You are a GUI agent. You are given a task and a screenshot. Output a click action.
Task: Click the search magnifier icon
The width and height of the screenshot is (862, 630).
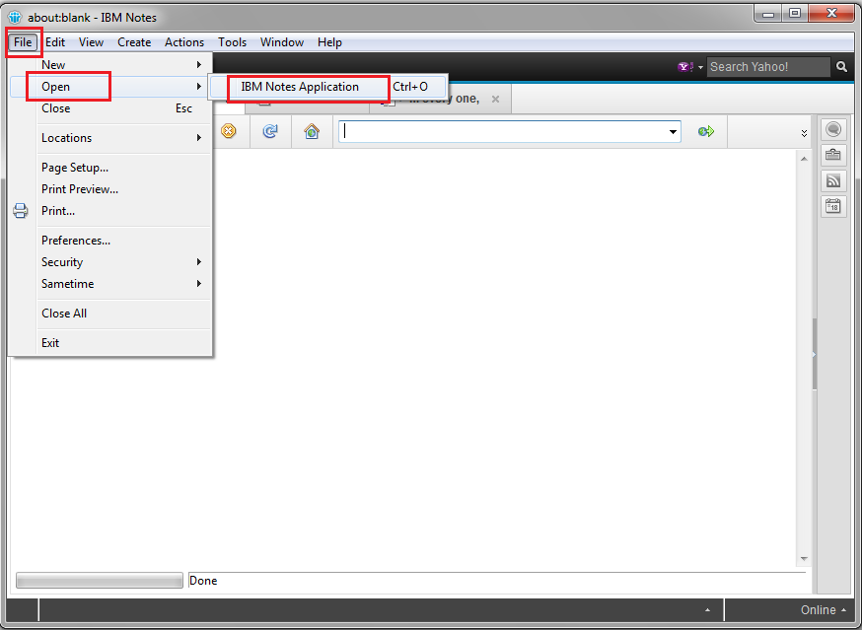(841, 66)
